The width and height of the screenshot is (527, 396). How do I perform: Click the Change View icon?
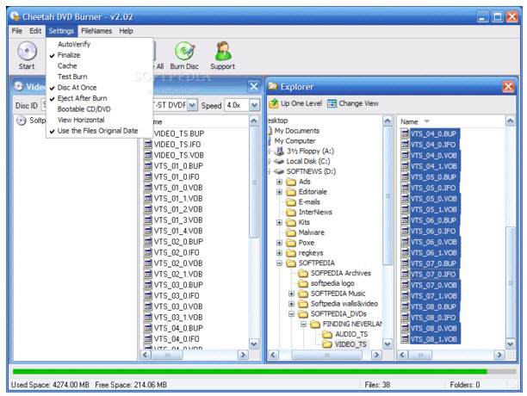tap(332, 103)
